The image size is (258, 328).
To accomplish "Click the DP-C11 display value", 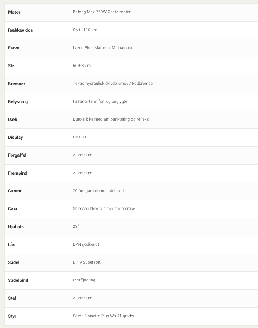I will (79, 137).
